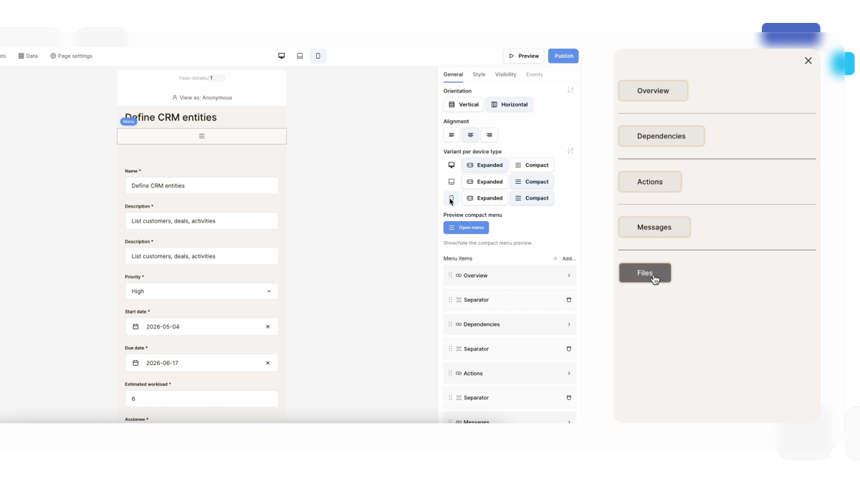Open the General properties tab
The image size is (860, 483).
453,74
